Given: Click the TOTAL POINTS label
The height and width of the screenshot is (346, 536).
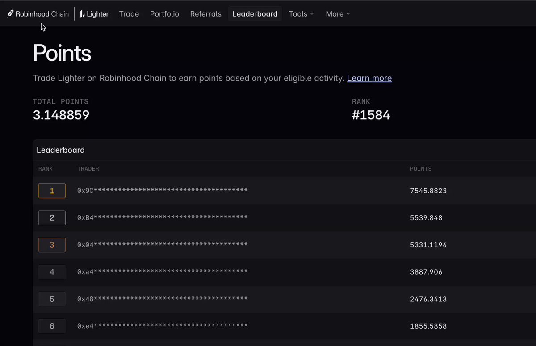Looking at the screenshot, I should coord(61,101).
